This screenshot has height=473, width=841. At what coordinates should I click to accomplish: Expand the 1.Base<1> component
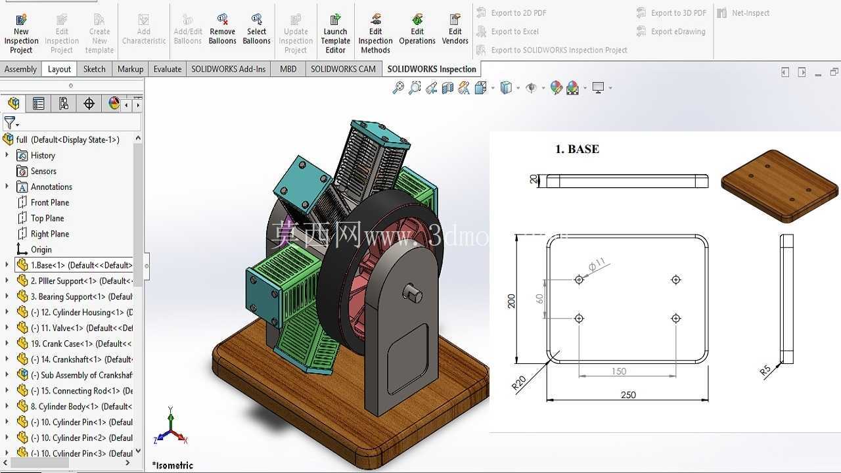point(7,265)
